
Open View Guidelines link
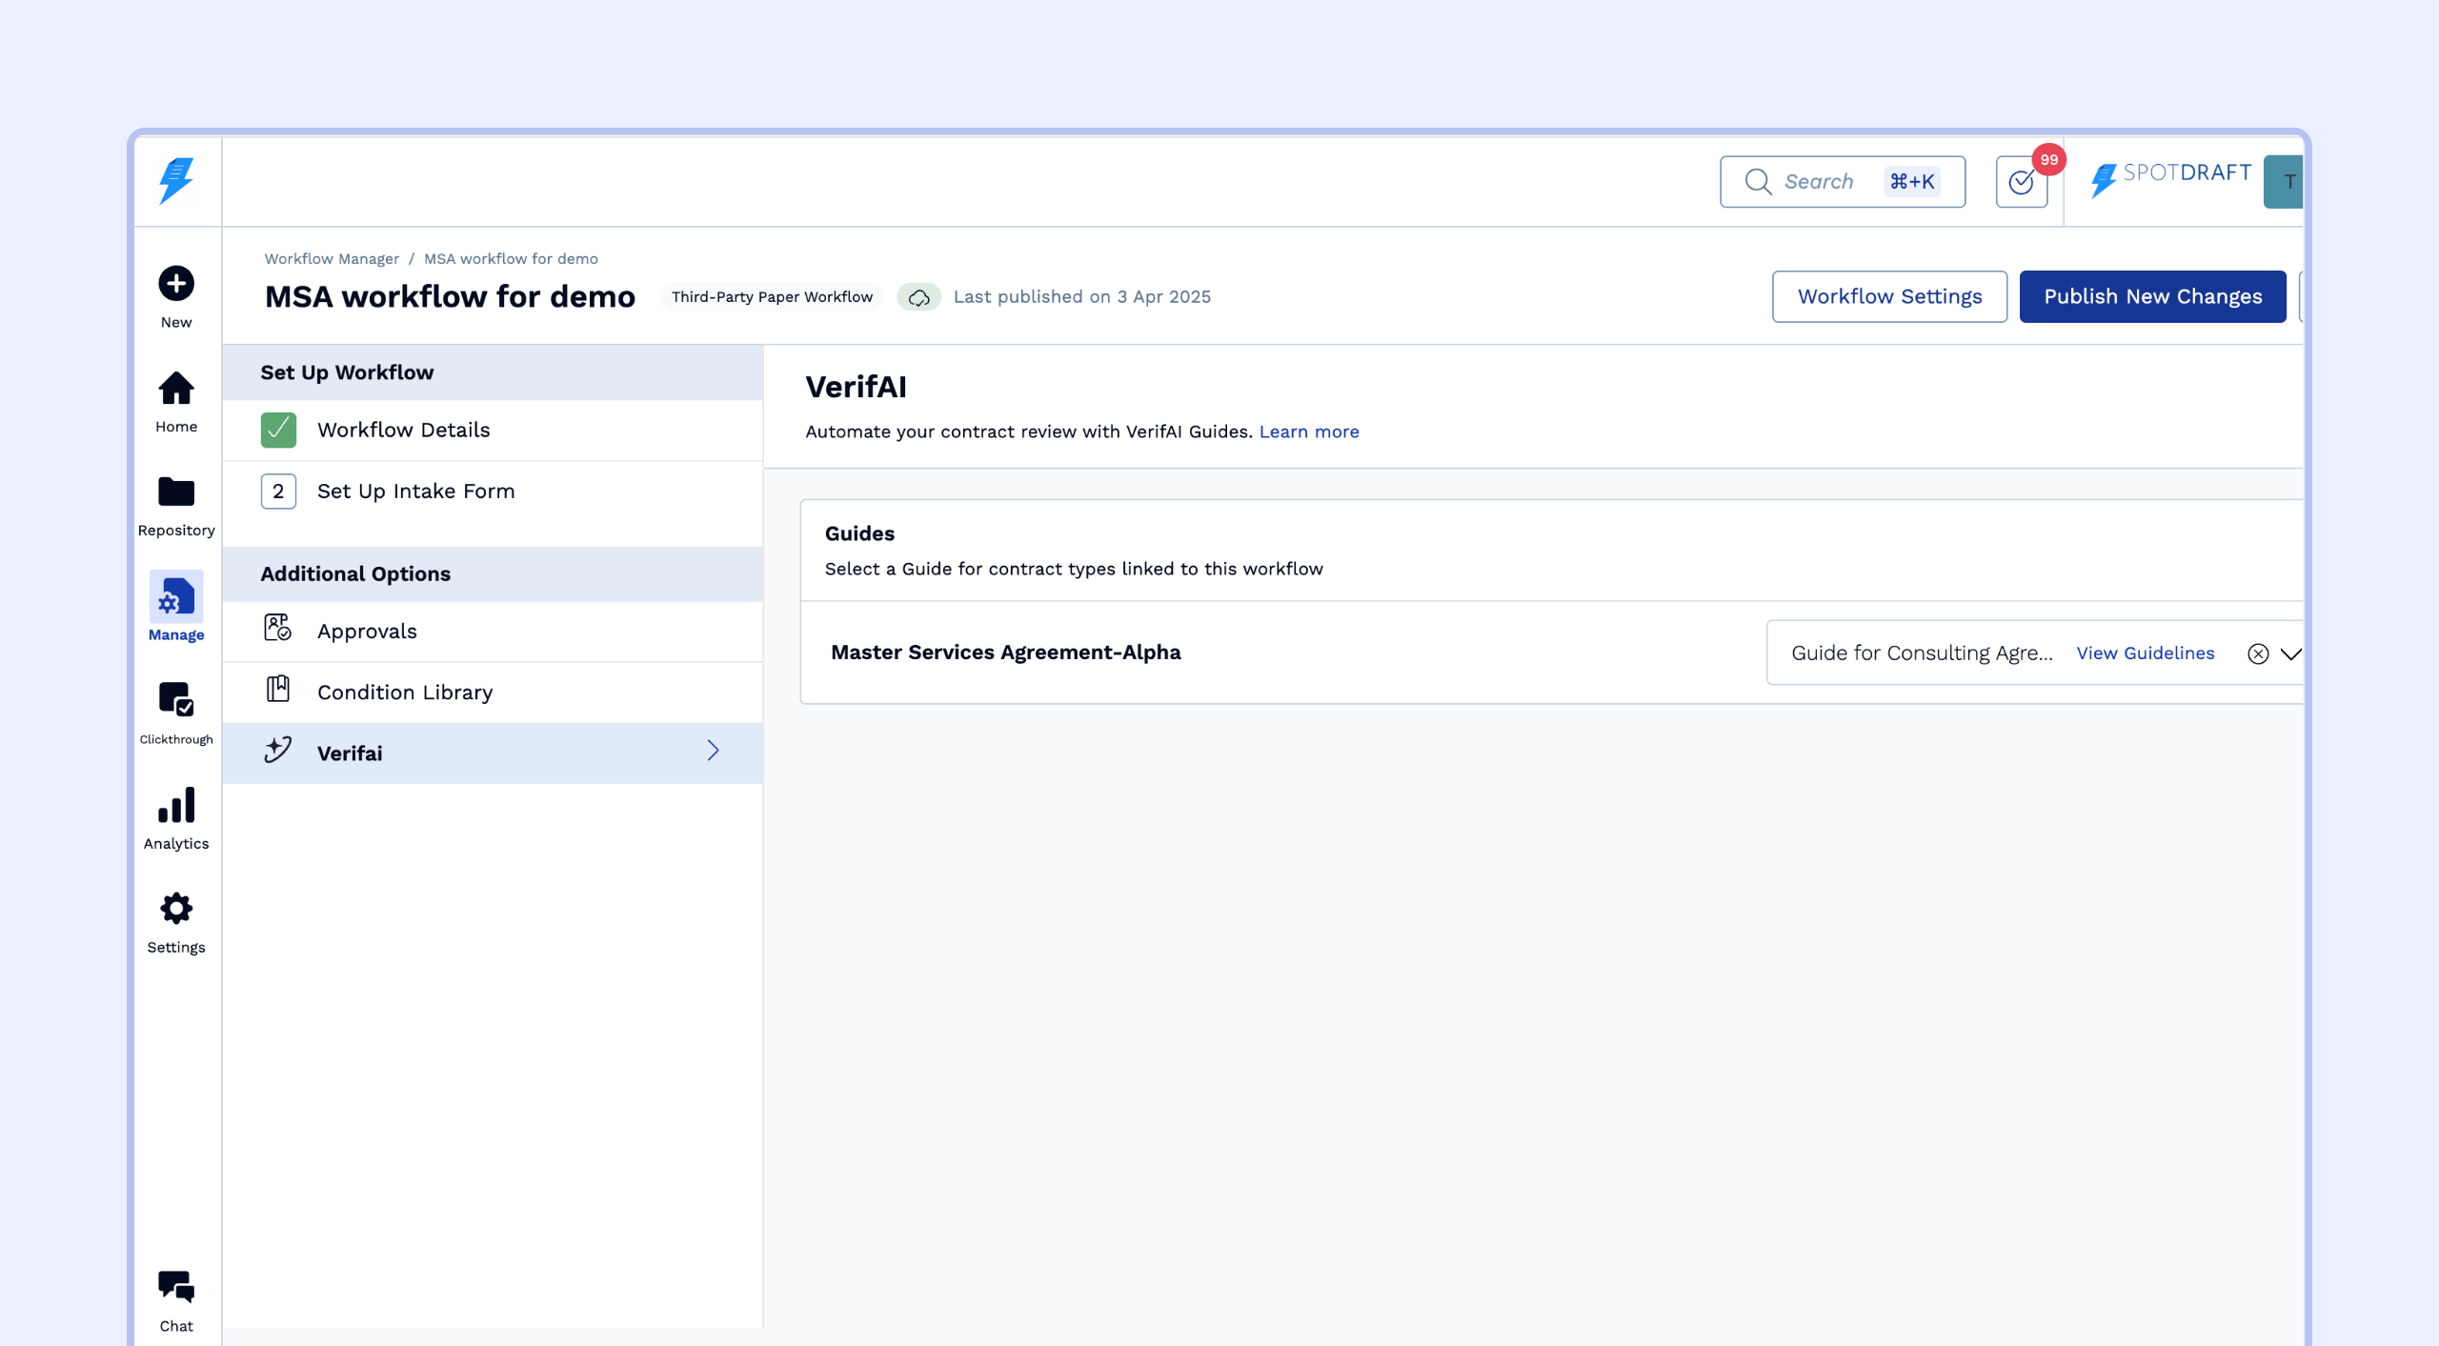tap(2145, 653)
